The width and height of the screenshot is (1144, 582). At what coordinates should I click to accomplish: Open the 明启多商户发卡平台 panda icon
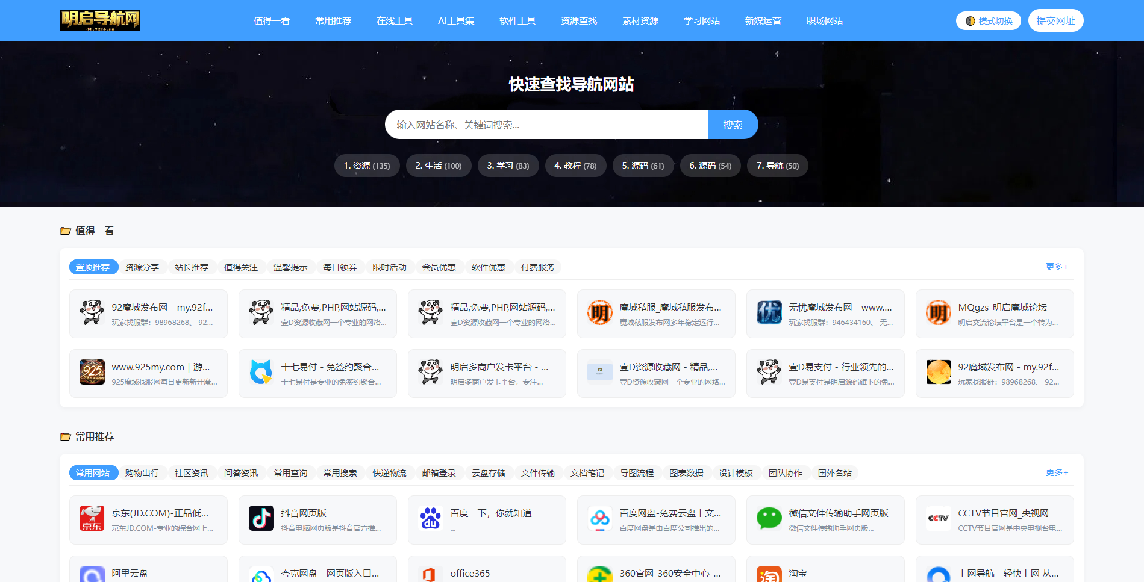(x=431, y=372)
